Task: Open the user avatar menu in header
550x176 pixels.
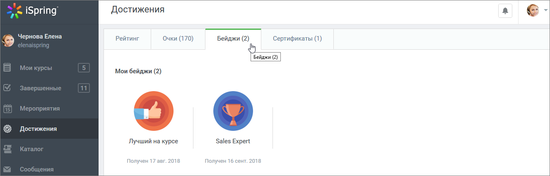Action: pos(533,10)
